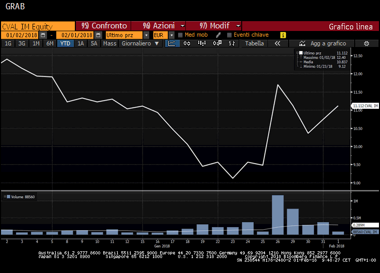Click the pencil edit icon beside Med mob
The width and height of the screenshot is (380, 273).
[x=218, y=35]
